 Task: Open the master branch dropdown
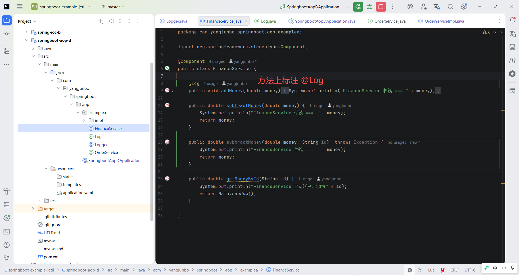112,7
